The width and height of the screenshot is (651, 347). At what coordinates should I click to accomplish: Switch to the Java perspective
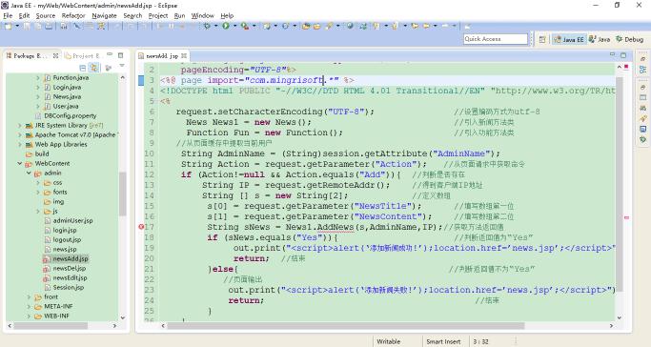(x=600, y=39)
